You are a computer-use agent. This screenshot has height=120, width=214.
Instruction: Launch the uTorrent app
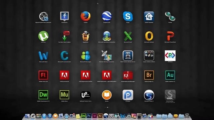(43, 36)
